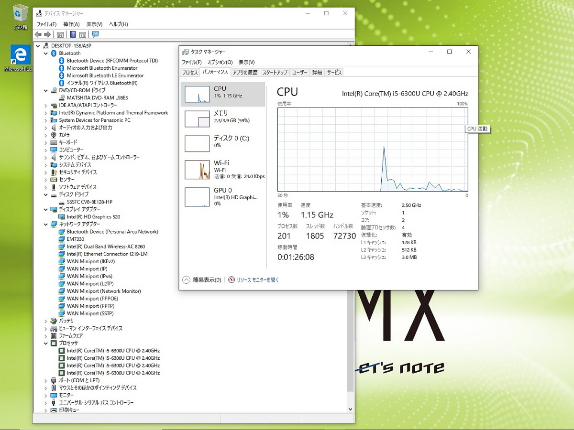Open ファイル(F) menu in Task Manager
This screenshot has height=430, width=574.
point(192,62)
